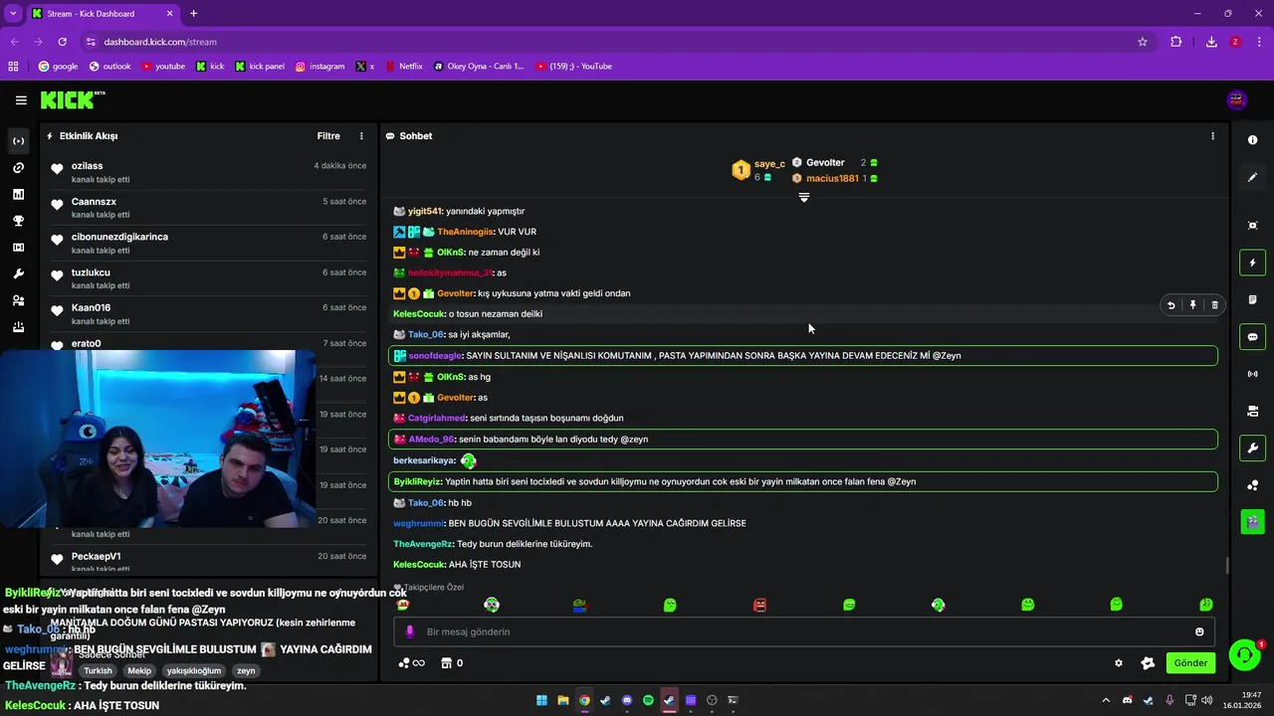Open the info icon in right sidebar

click(x=1252, y=140)
